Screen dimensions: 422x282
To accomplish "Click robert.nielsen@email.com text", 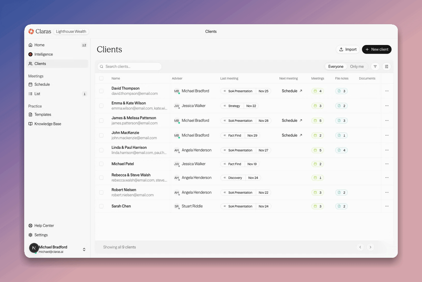I will pos(132,195).
